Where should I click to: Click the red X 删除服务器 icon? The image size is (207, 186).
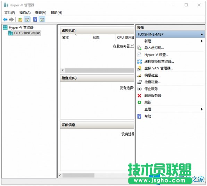point(139,95)
